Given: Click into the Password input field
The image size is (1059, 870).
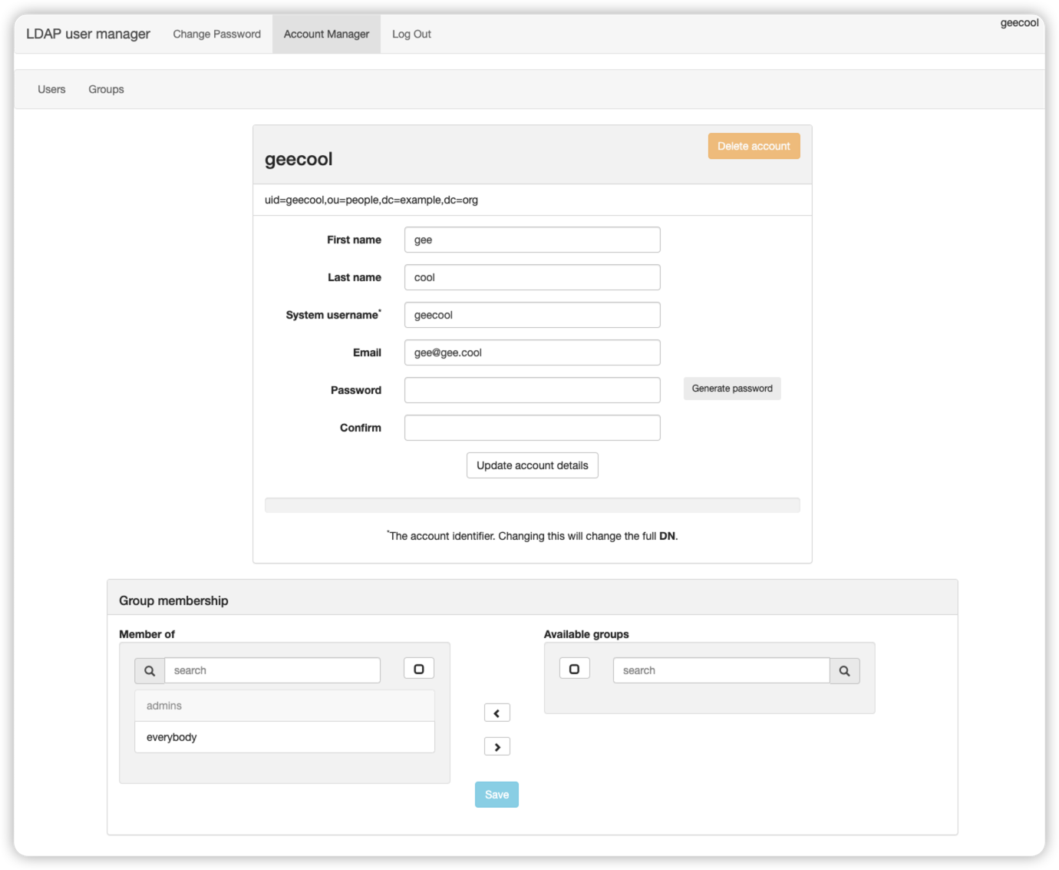Looking at the screenshot, I should tap(532, 390).
